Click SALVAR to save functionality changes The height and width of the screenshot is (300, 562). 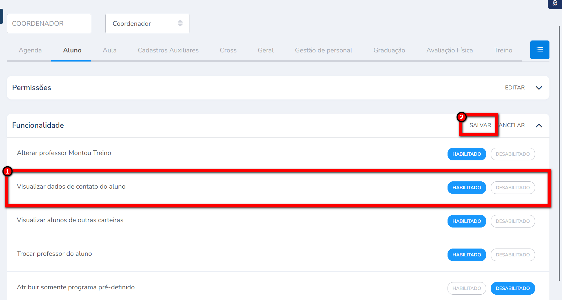480,125
